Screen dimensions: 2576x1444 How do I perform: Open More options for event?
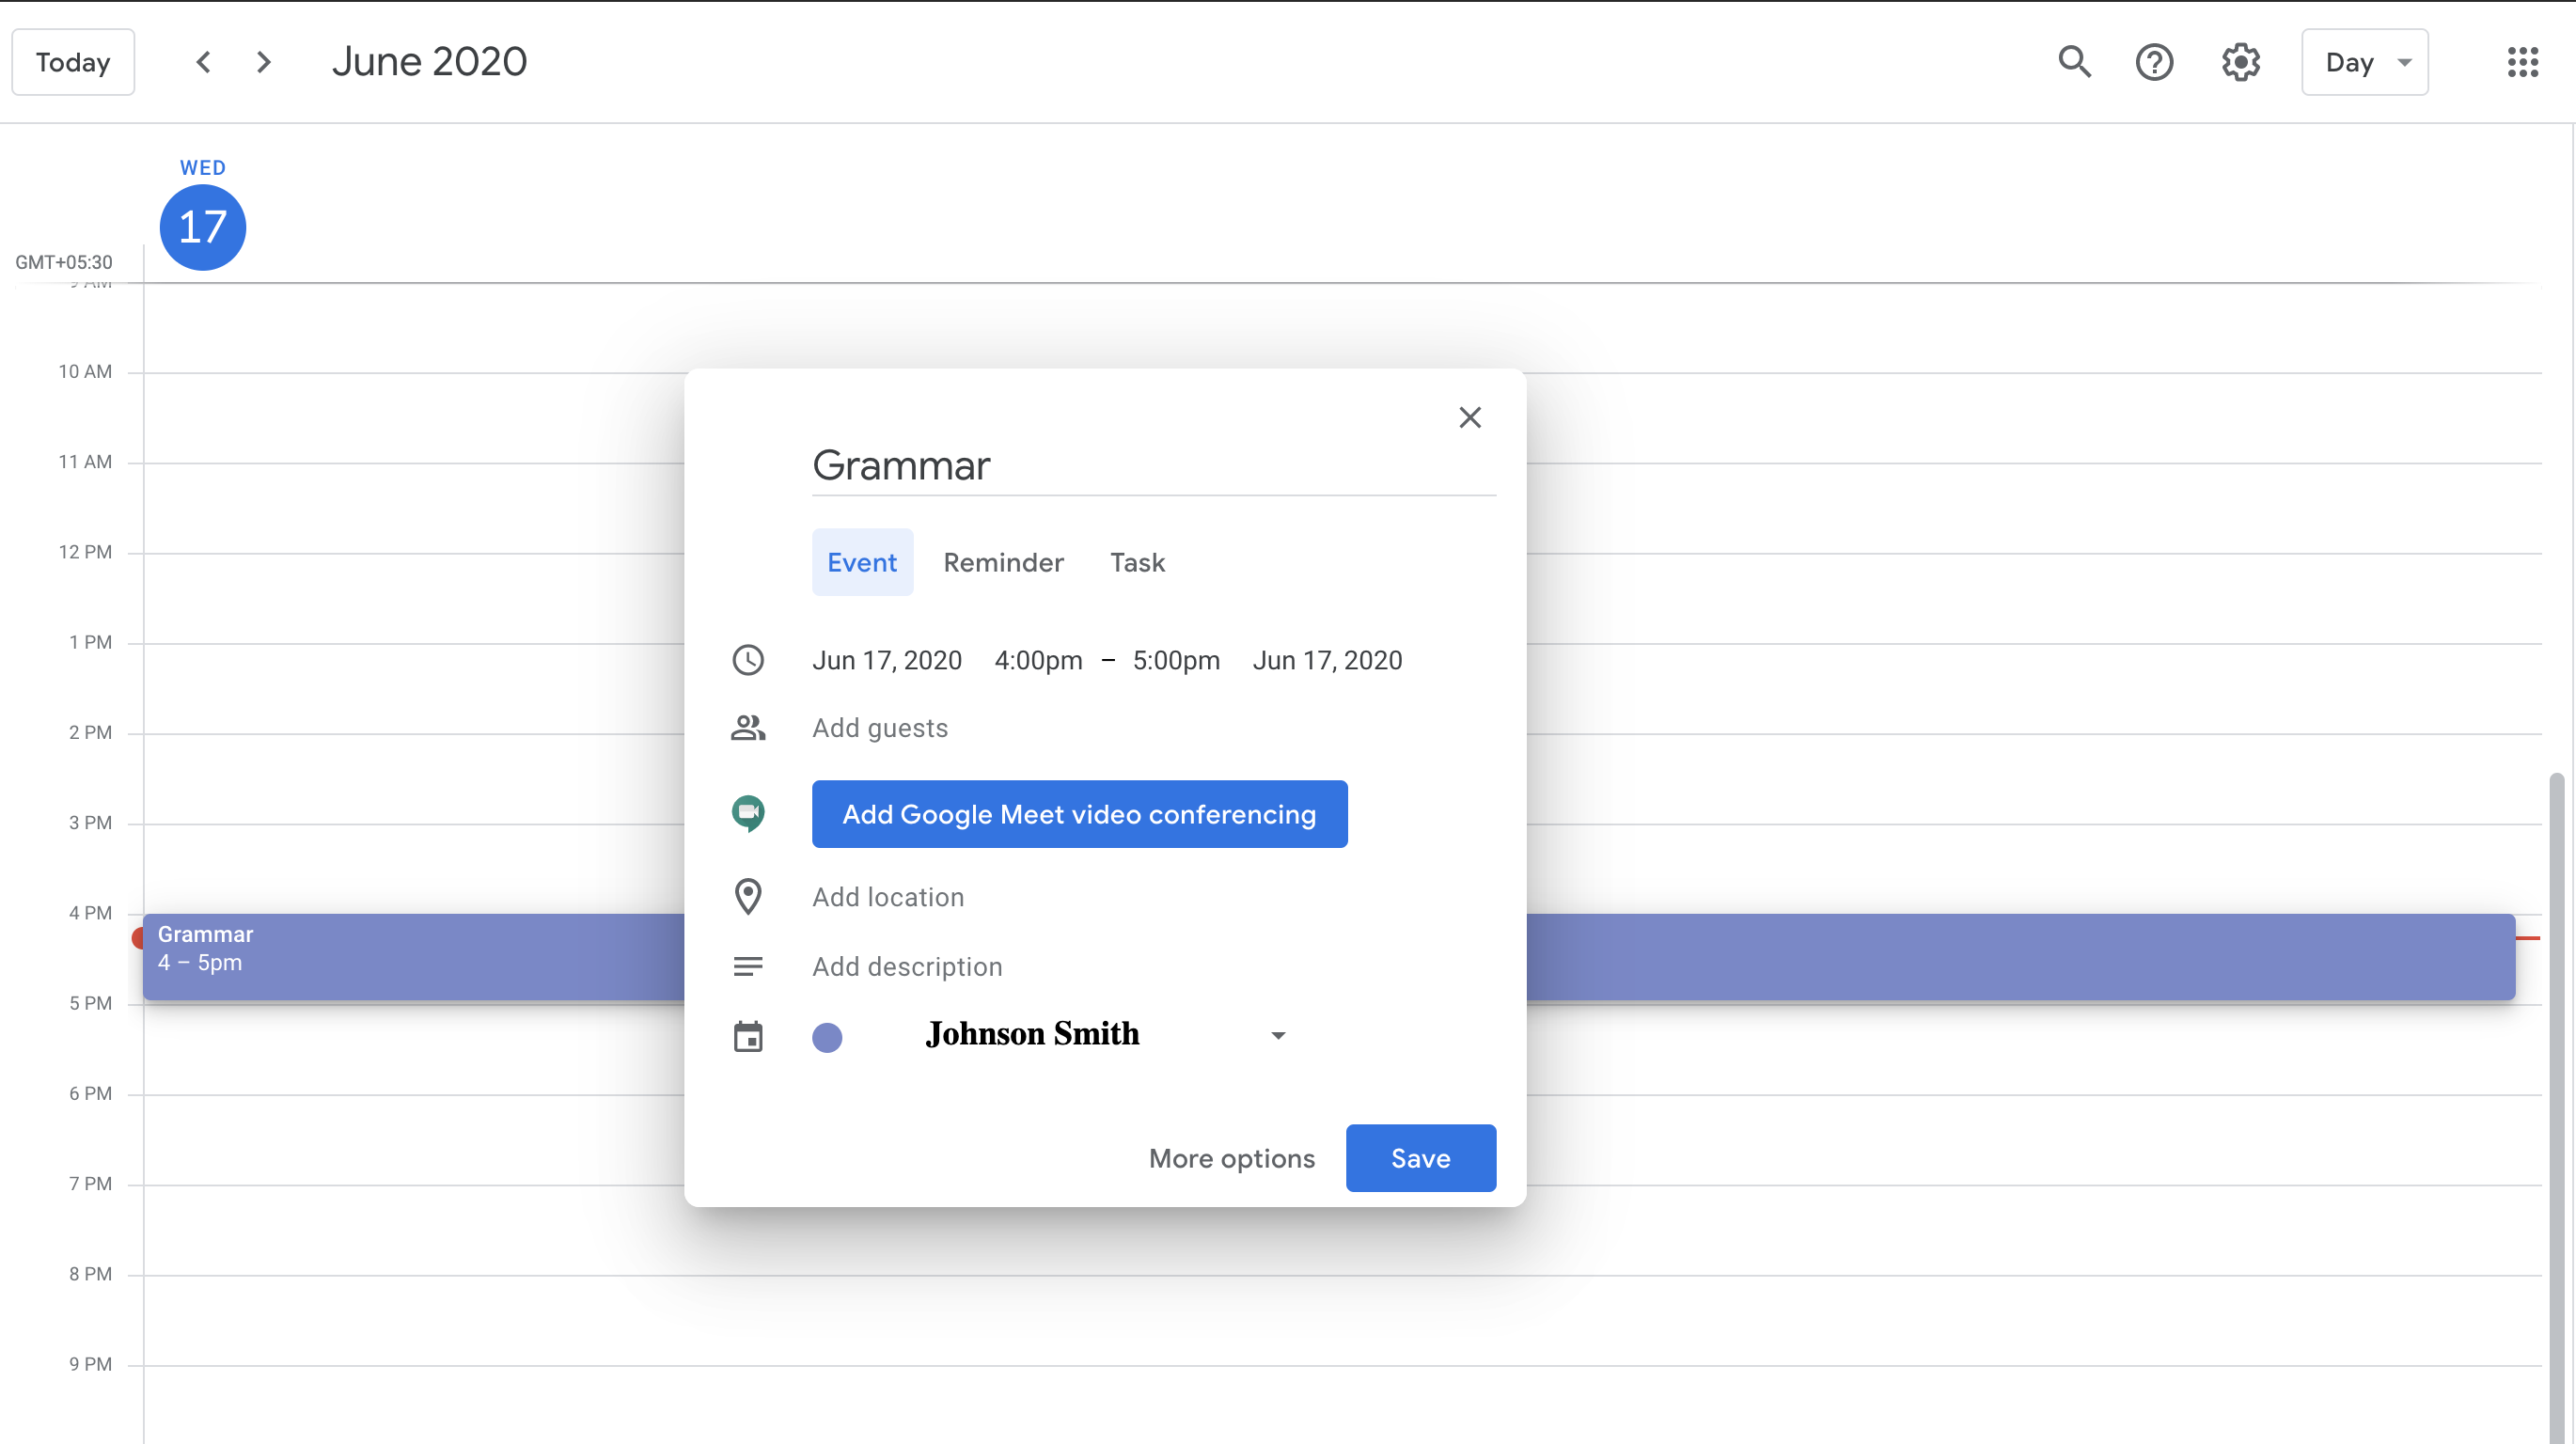click(x=1231, y=1158)
